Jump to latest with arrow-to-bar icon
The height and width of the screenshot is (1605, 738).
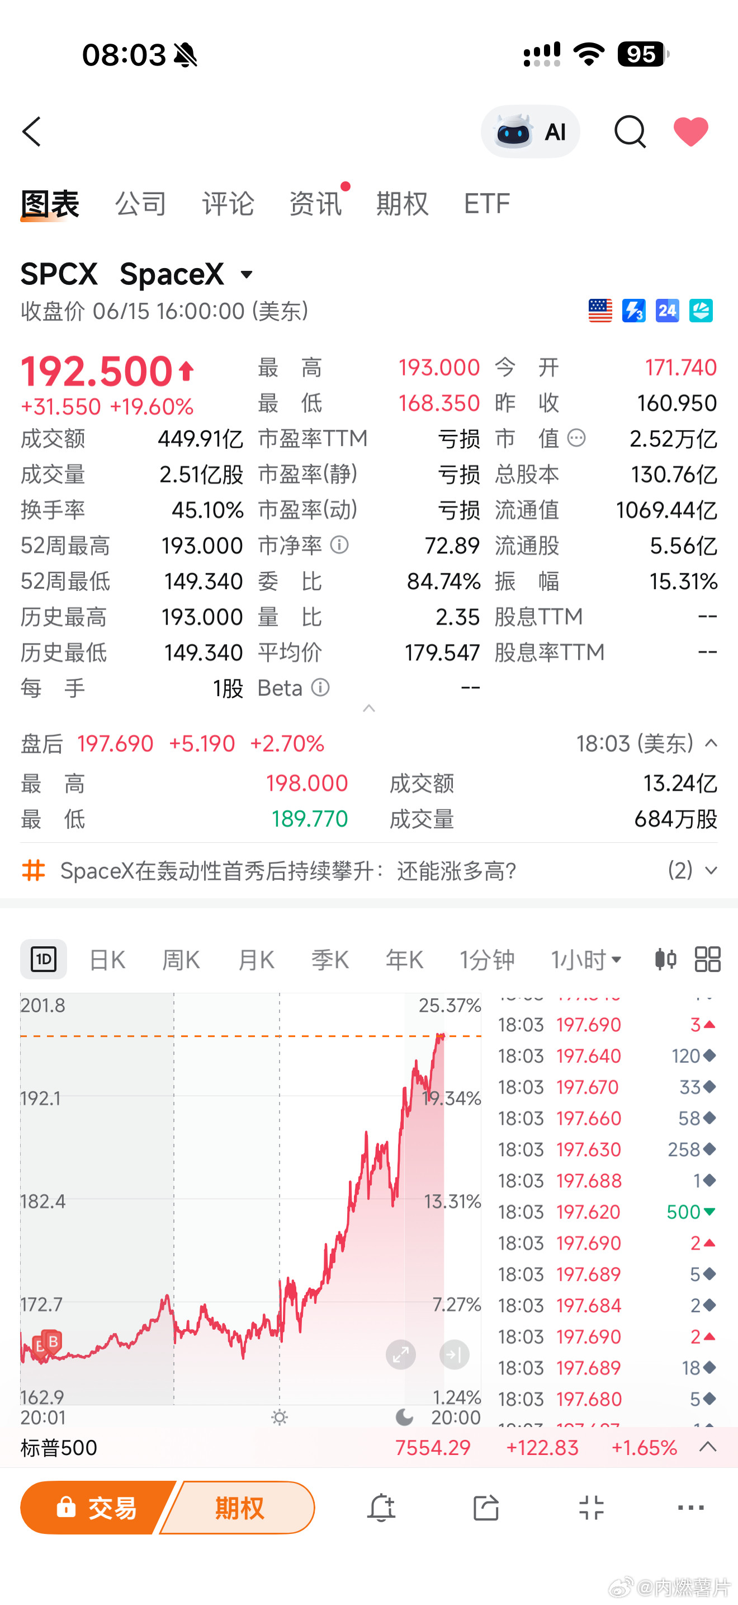click(454, 1354)
